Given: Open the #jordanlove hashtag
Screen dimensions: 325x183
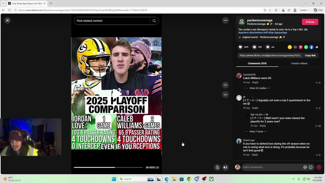Looking at the screenshot, I should click(256, 33).
